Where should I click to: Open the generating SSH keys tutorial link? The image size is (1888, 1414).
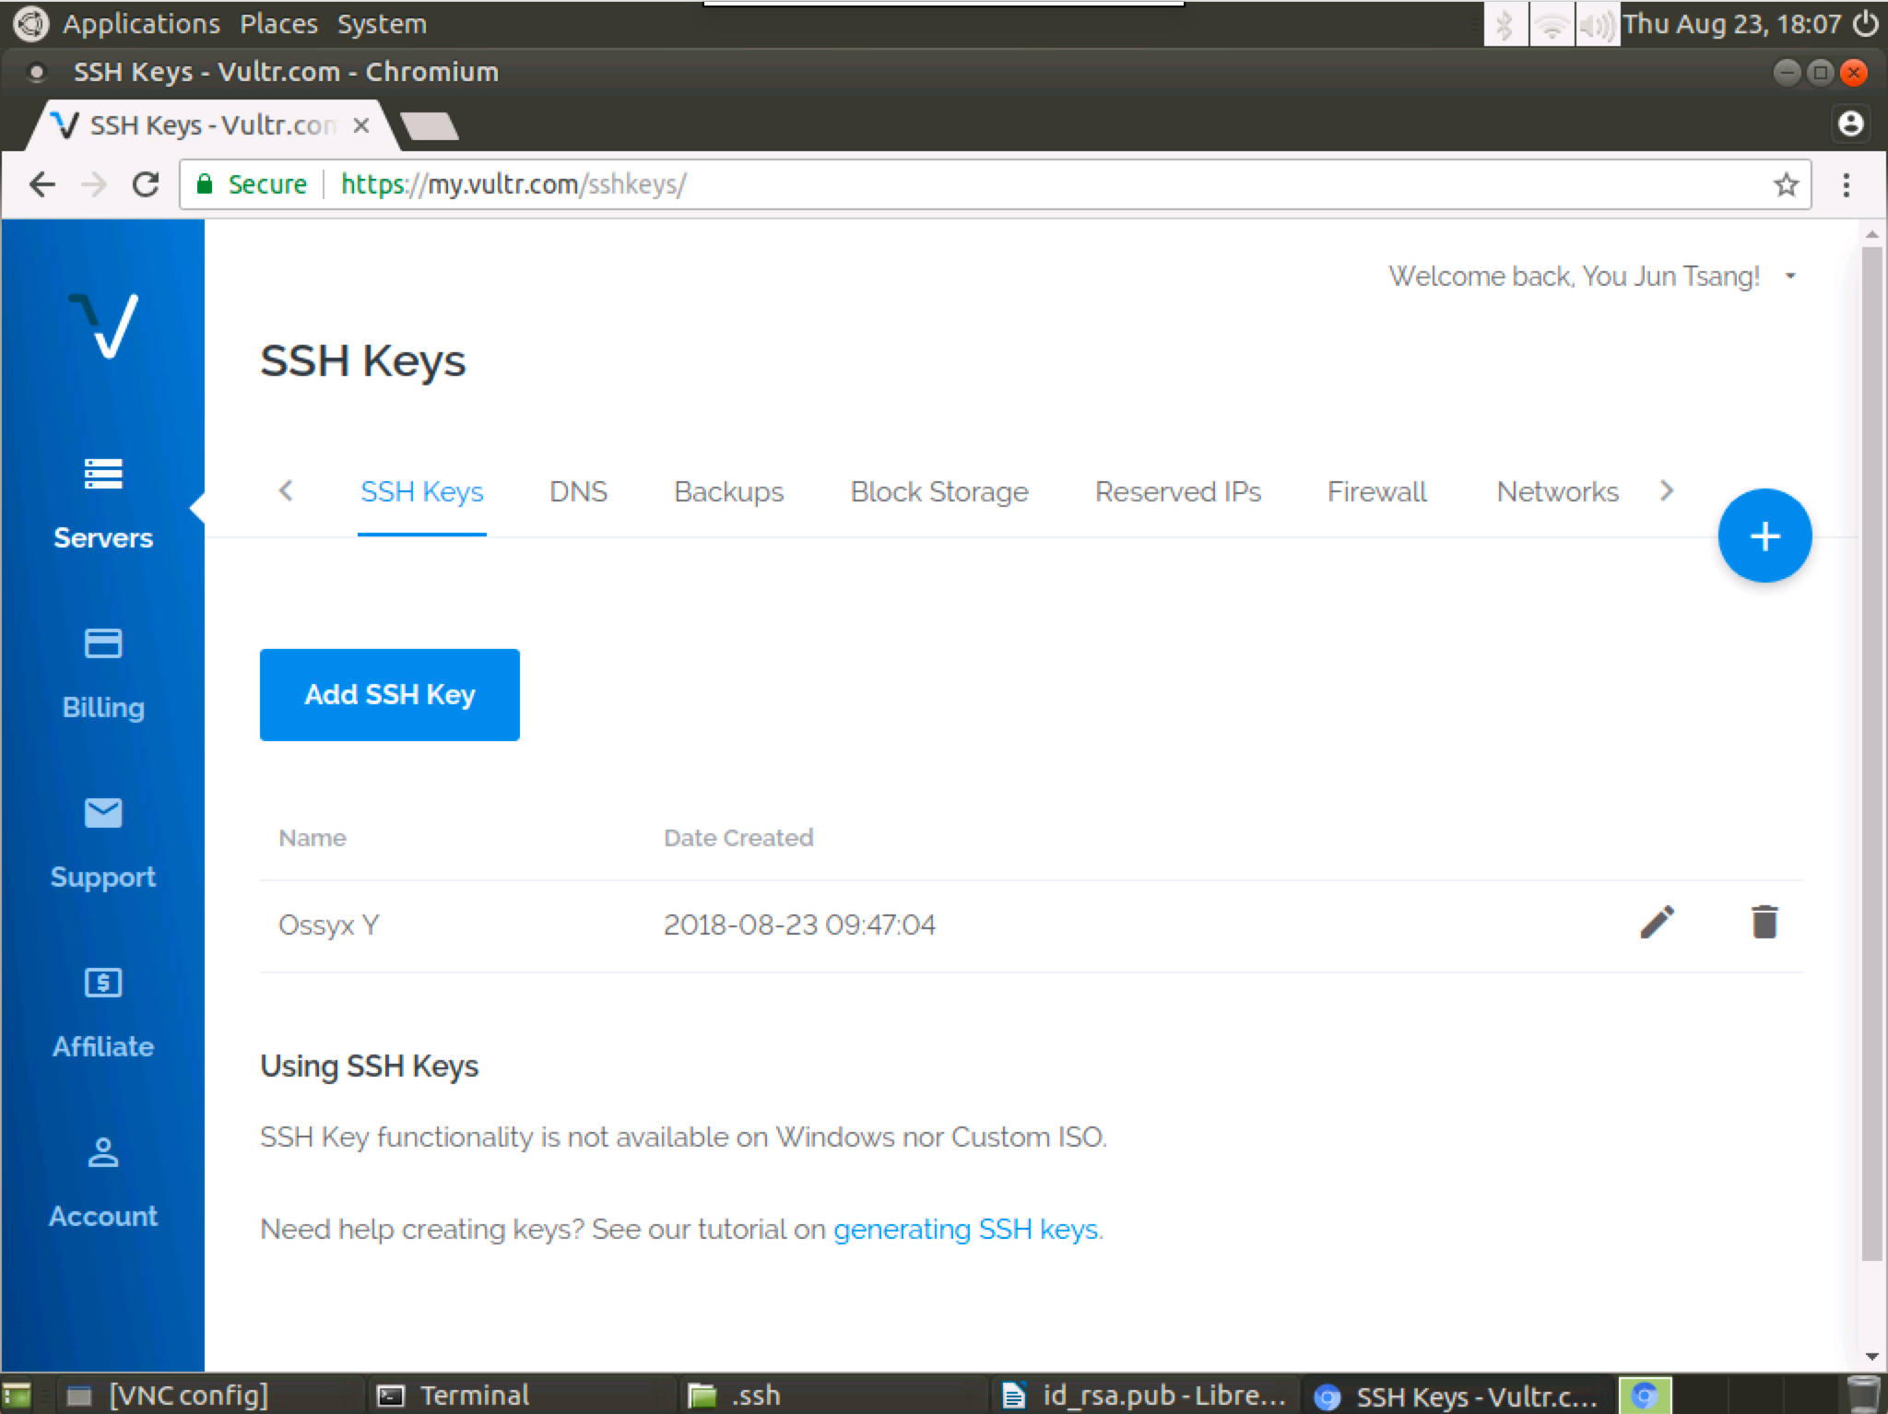965,1230
